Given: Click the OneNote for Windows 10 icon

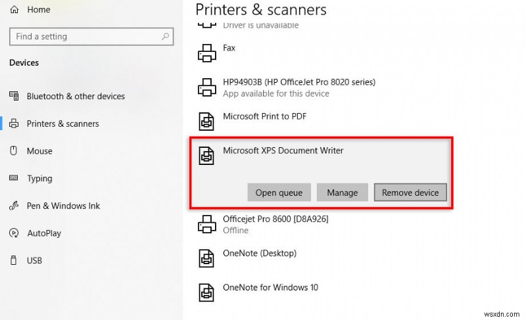Looking at the screenshot, I should pyautogui.click(x=206, y=292).
